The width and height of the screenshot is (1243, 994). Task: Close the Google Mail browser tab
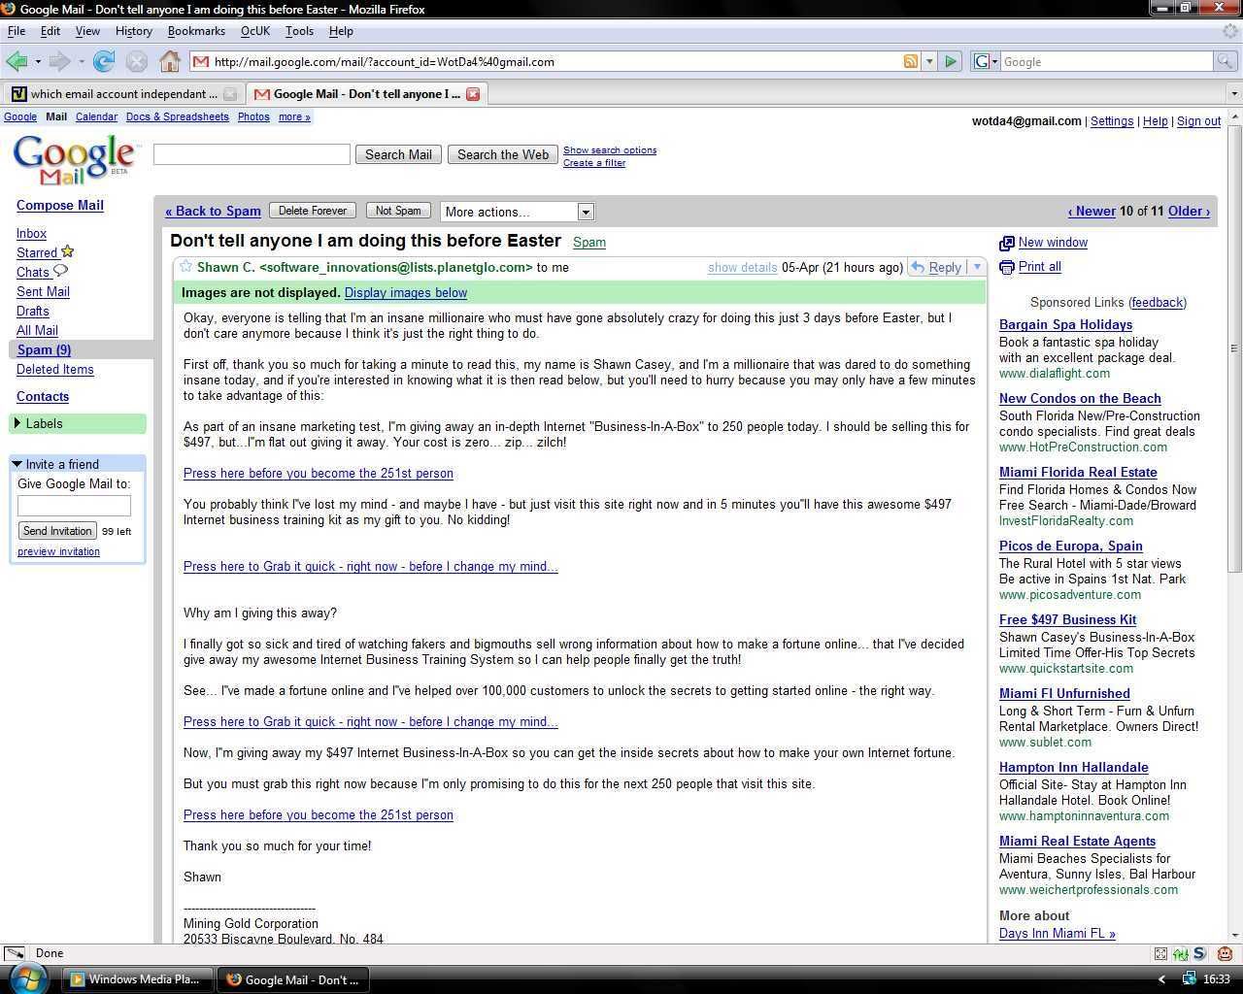pyautogui.click(x=473, y=94)
